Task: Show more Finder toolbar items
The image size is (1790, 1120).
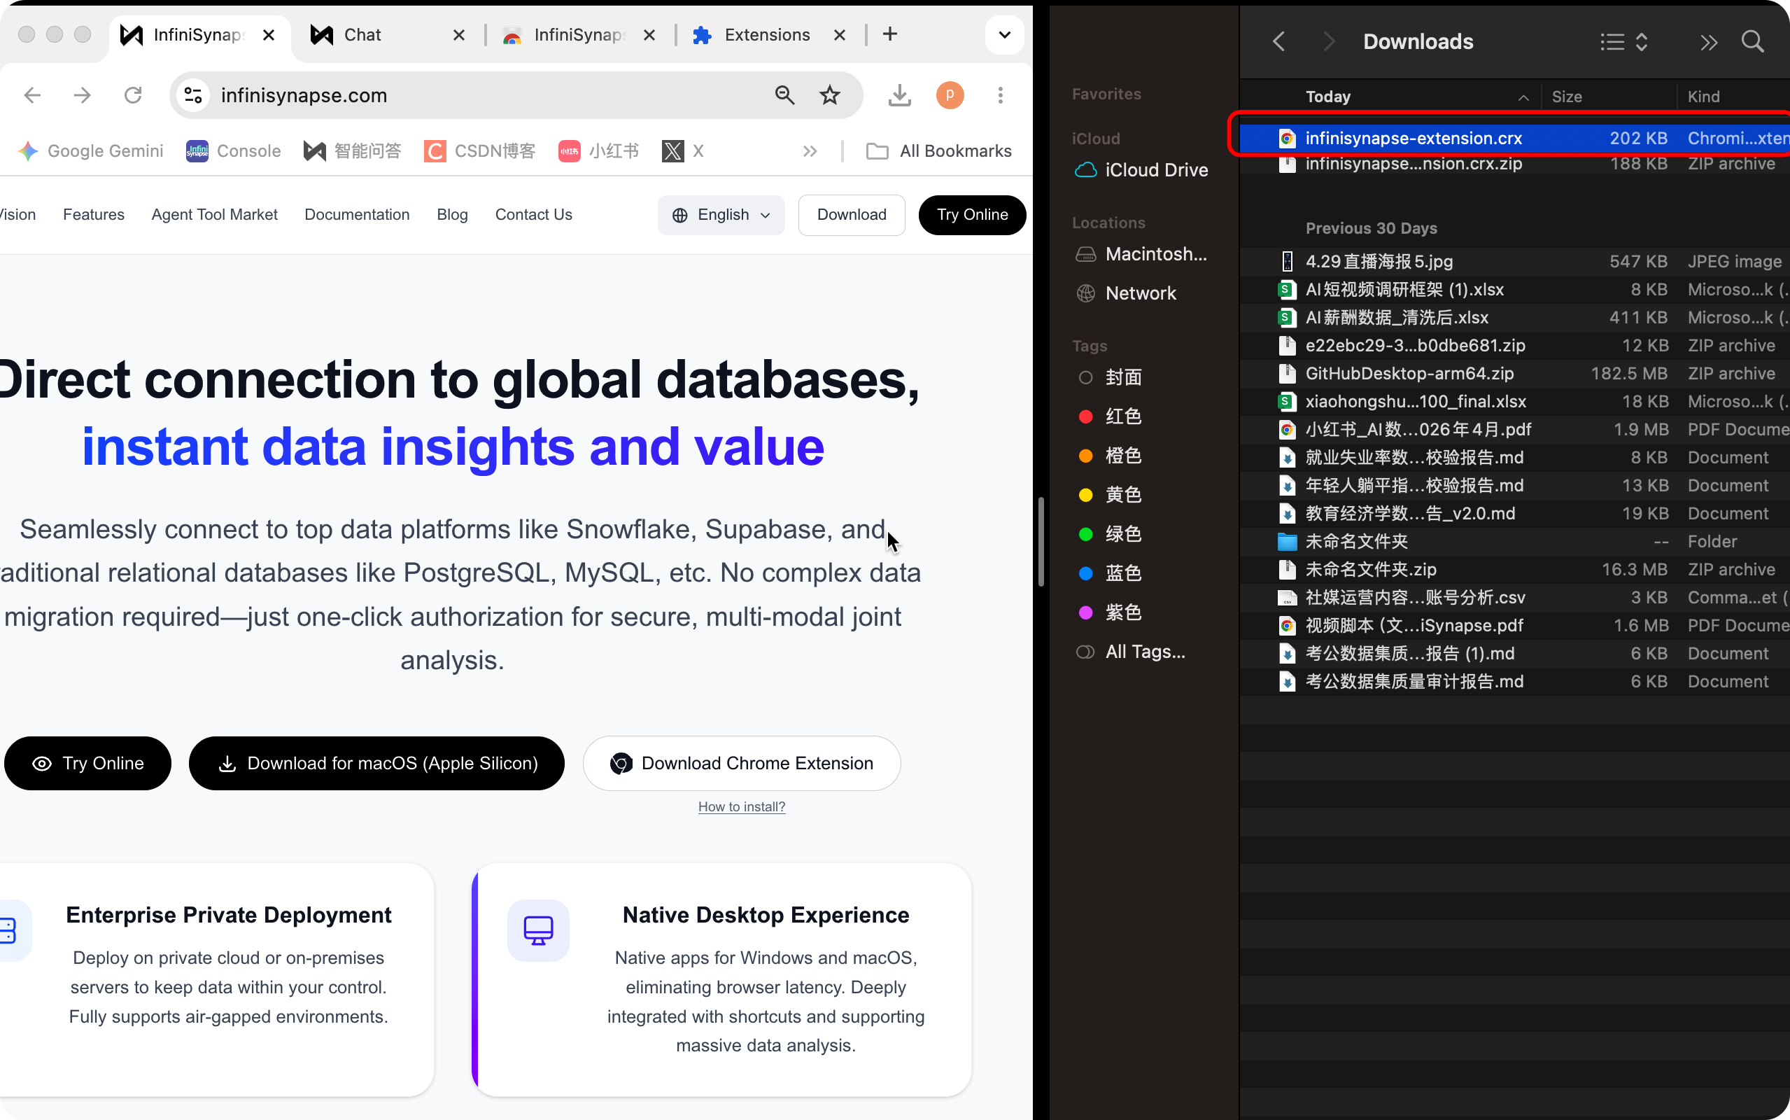Action: pyautogui.click(x=1708, y=42)
